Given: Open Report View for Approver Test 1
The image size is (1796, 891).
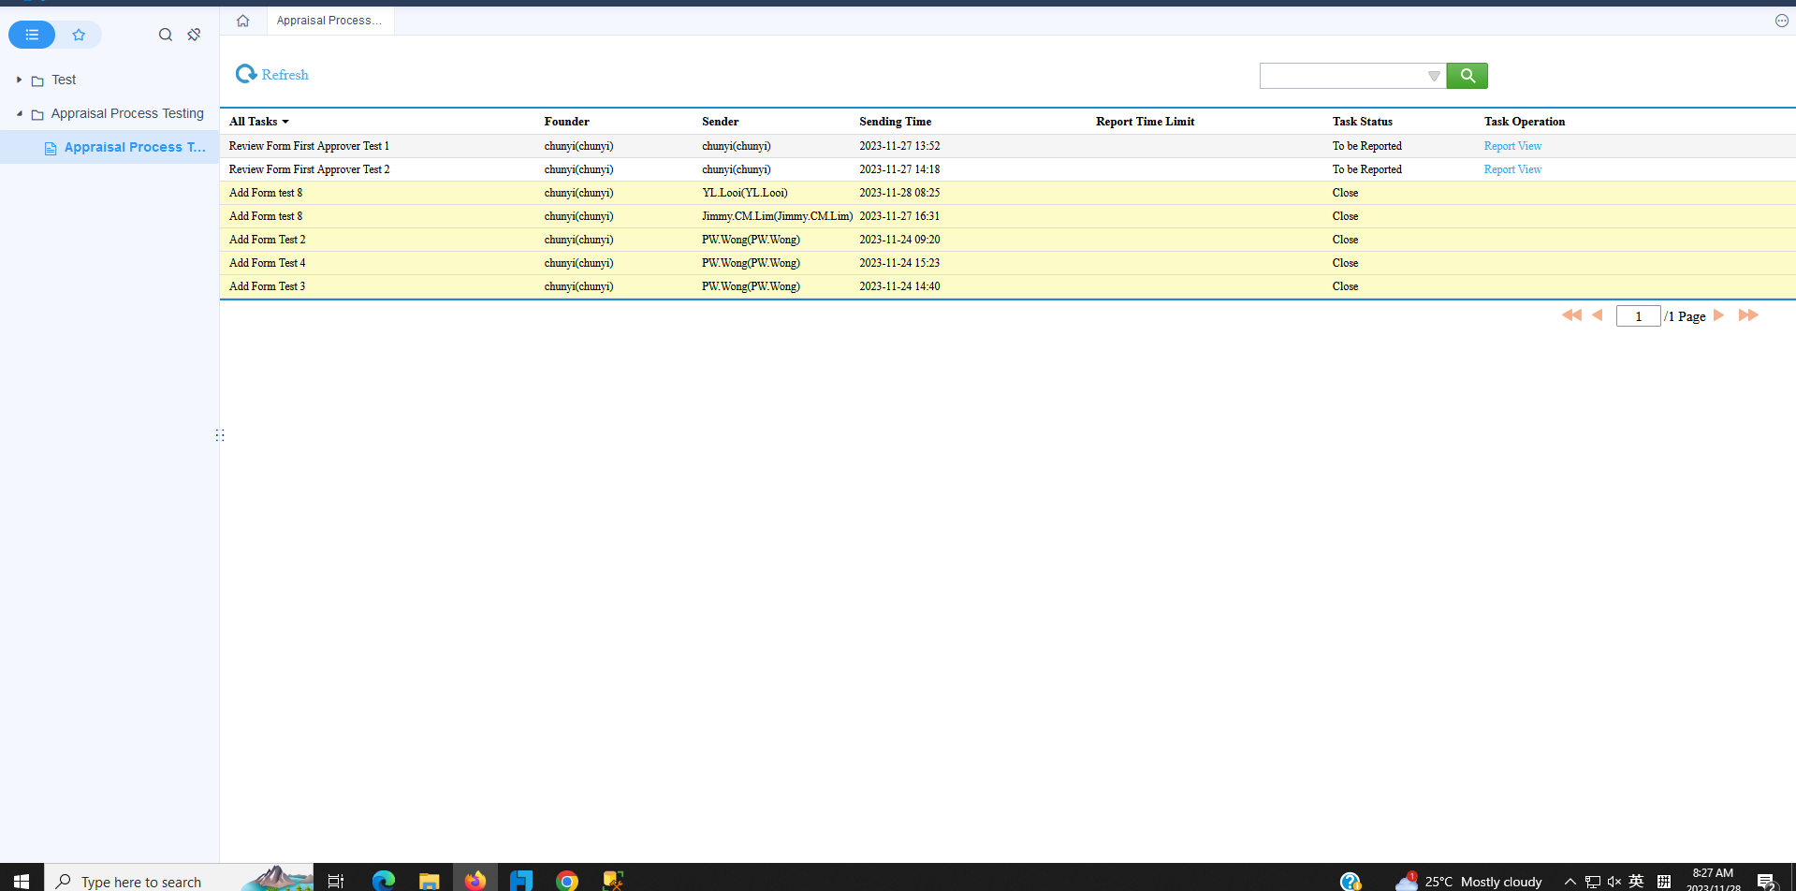Looking at the screenshot, I should click(x=1512, y=146).
